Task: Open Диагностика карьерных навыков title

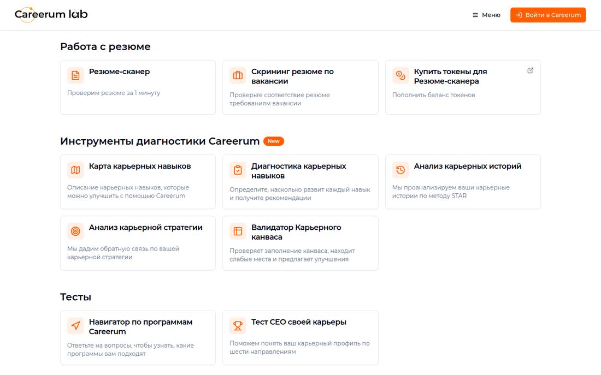Action: coord(298,171)
